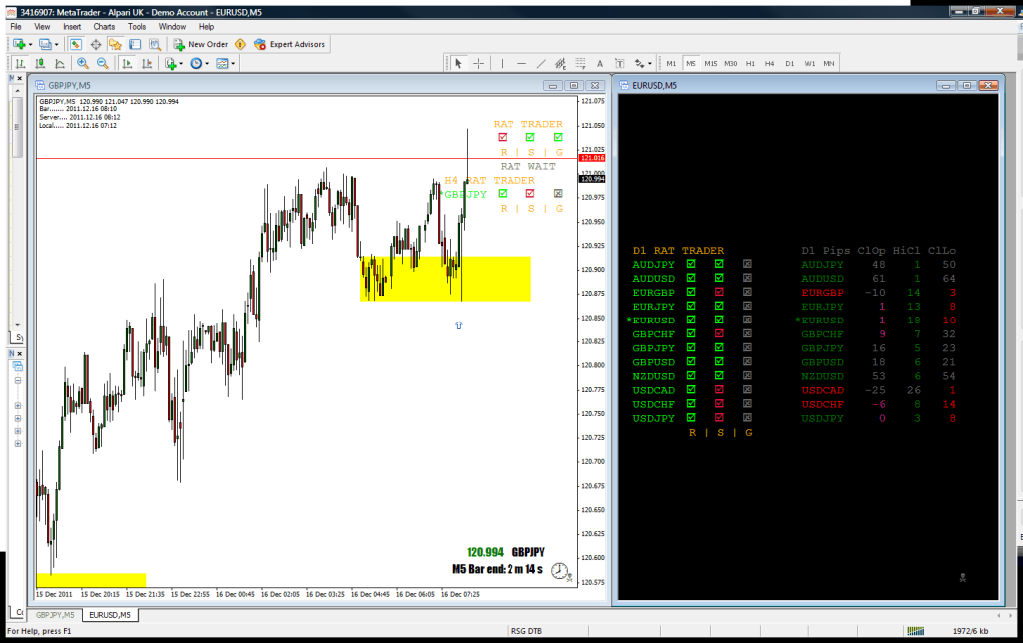The width and height of the screenshot is (1023, 643).
Task: Launch MetaEditor yellow diamond icon
Action: click(x=240, y=44)
